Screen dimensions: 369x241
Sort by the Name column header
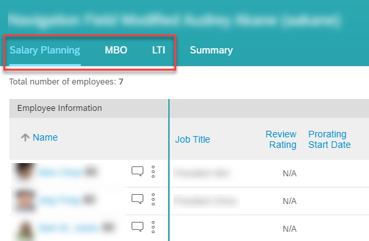click(45, 137)
